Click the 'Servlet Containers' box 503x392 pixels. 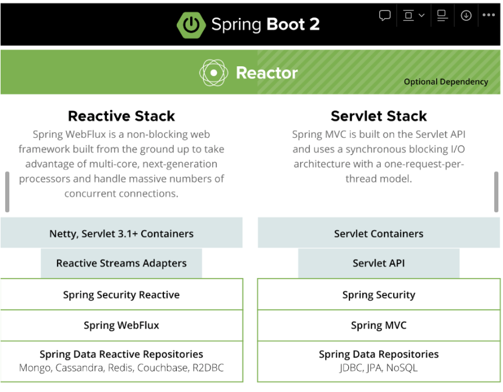coord(379,233)
